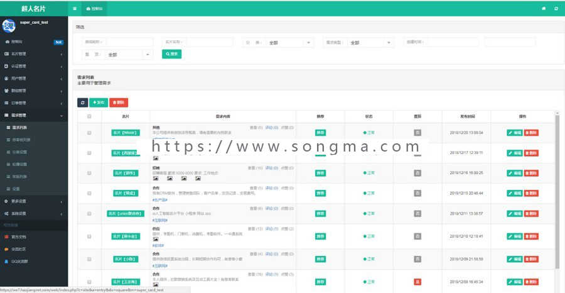Click the 推荐 badge in 12/20 row

click(320, 133)
